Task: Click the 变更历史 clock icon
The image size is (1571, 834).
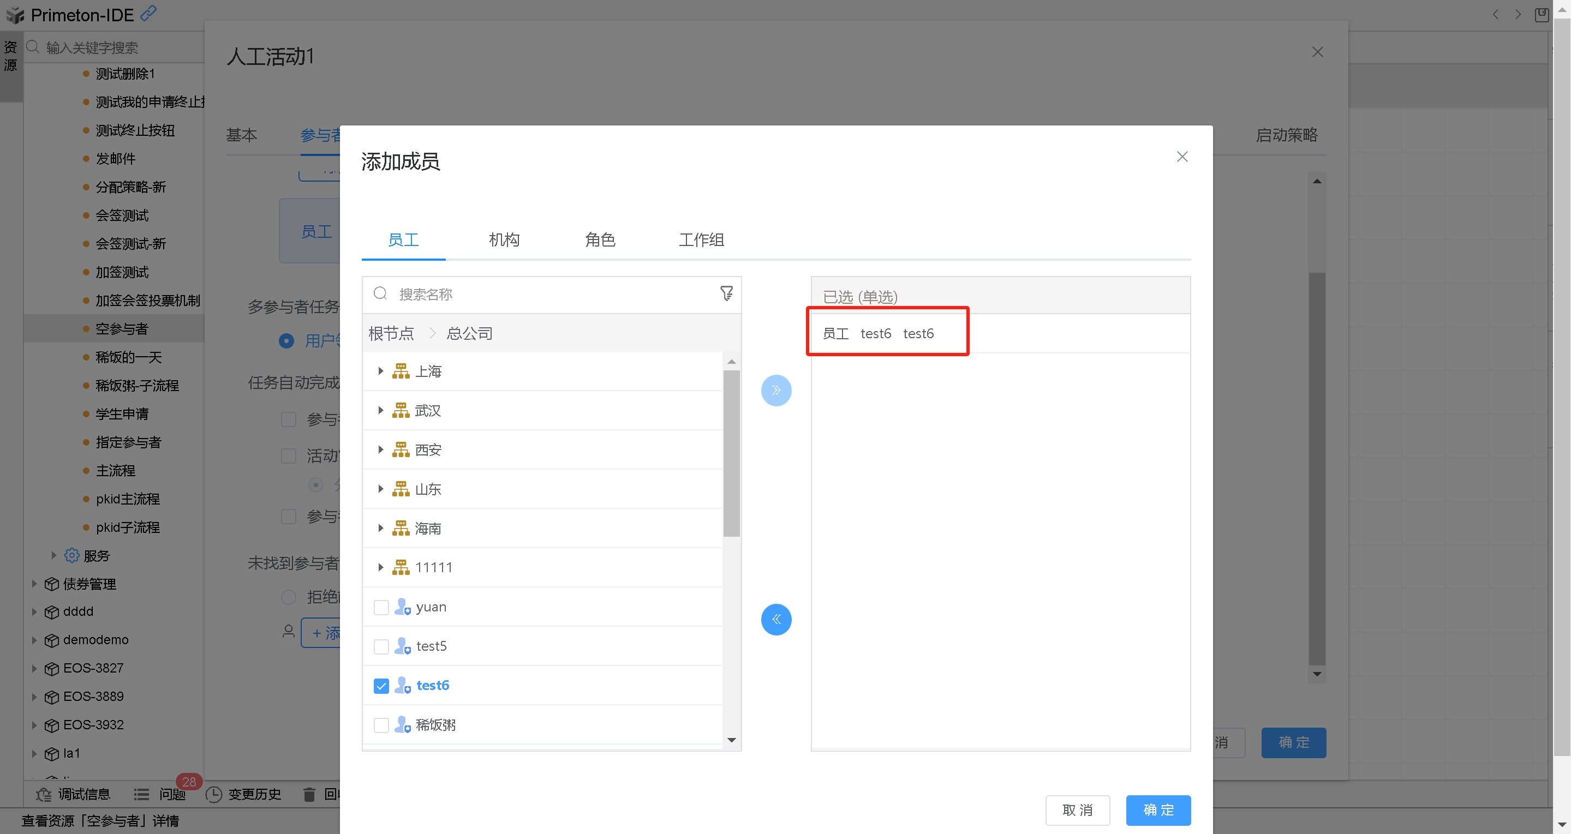Action: (x=213, y=794)
